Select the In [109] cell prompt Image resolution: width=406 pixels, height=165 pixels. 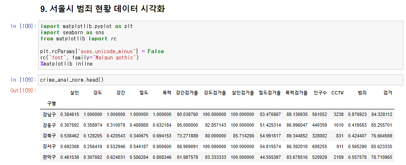(24, 80)
